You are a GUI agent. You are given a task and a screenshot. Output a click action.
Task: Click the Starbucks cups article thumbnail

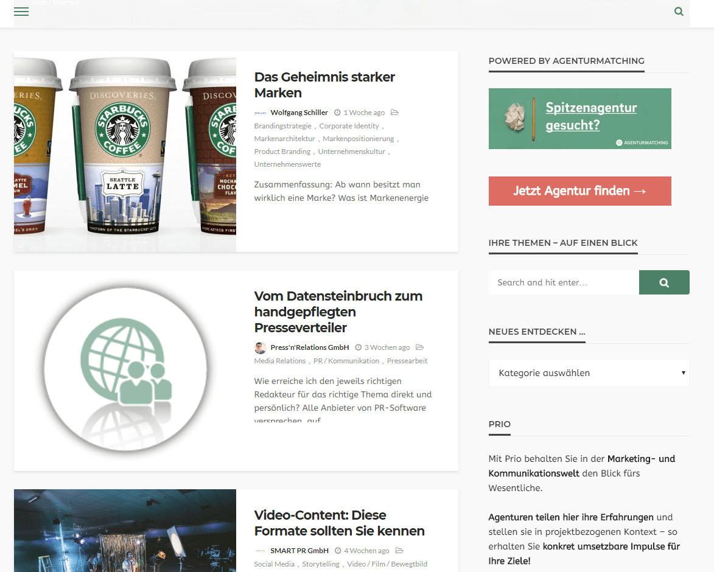coord(125,152)
